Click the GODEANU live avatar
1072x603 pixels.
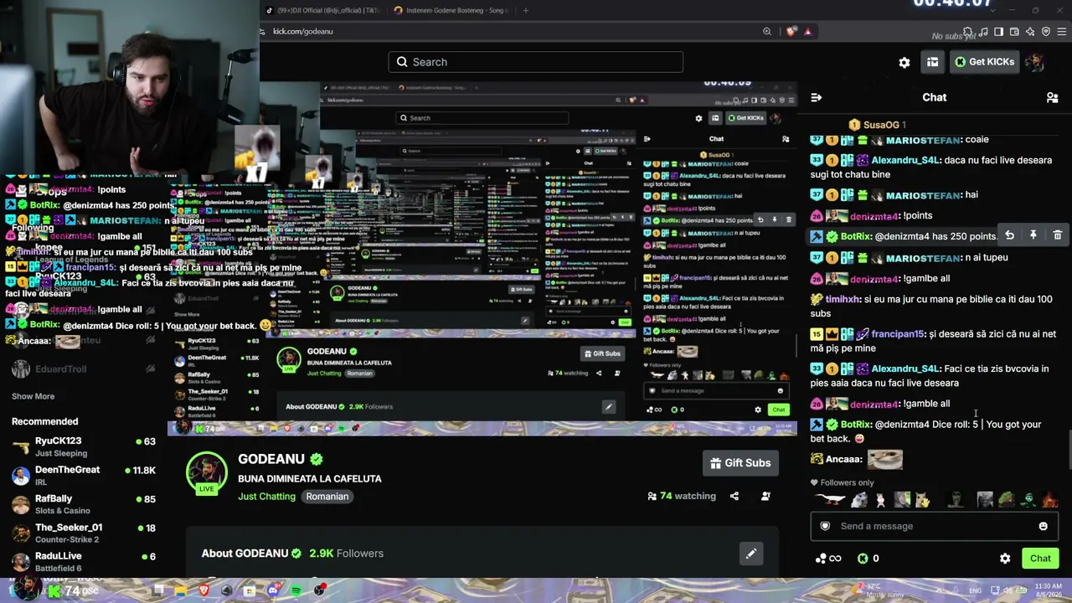(x=206, y=473)
